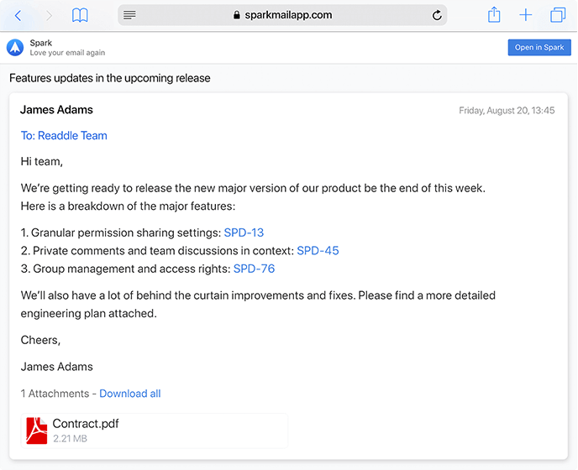The height and width of the screenshot is (470, 578).
Task: Click the James Adams signature at the bottom
Action: (x=57, y=367)
